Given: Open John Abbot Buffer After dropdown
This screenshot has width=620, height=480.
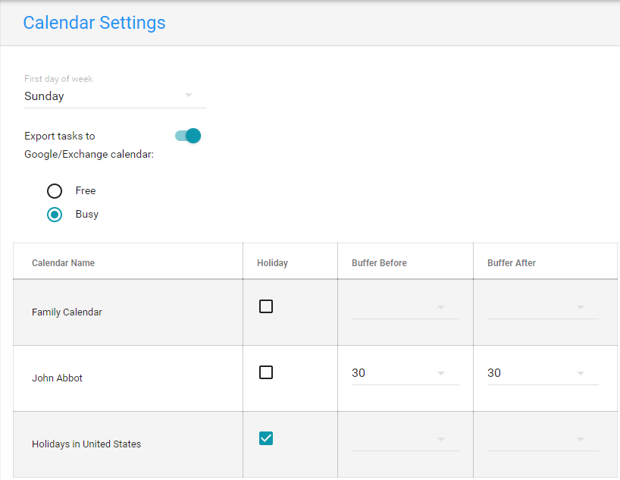Looking at the screenshot, I should [542, 373].
